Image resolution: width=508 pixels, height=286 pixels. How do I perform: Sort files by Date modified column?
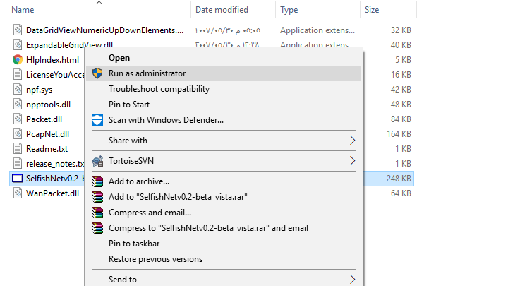tap(222, 10)
